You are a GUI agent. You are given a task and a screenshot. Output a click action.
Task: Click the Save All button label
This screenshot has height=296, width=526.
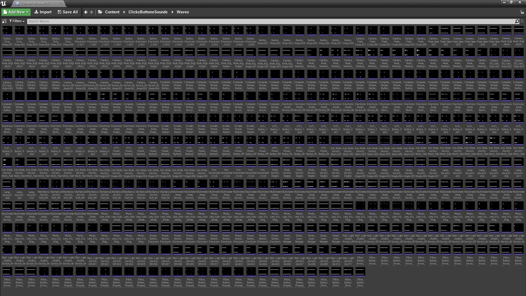click(x=70, y=12)
